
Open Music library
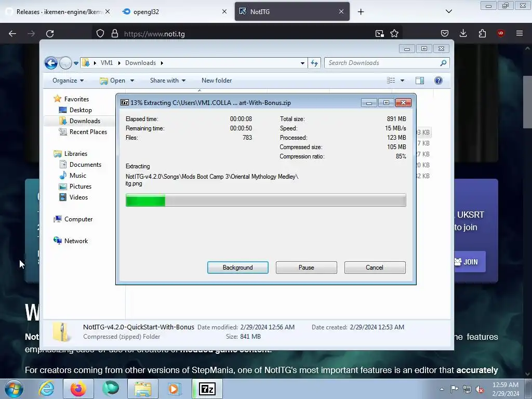(73, 176)
